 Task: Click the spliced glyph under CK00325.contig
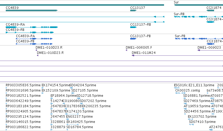180,93
